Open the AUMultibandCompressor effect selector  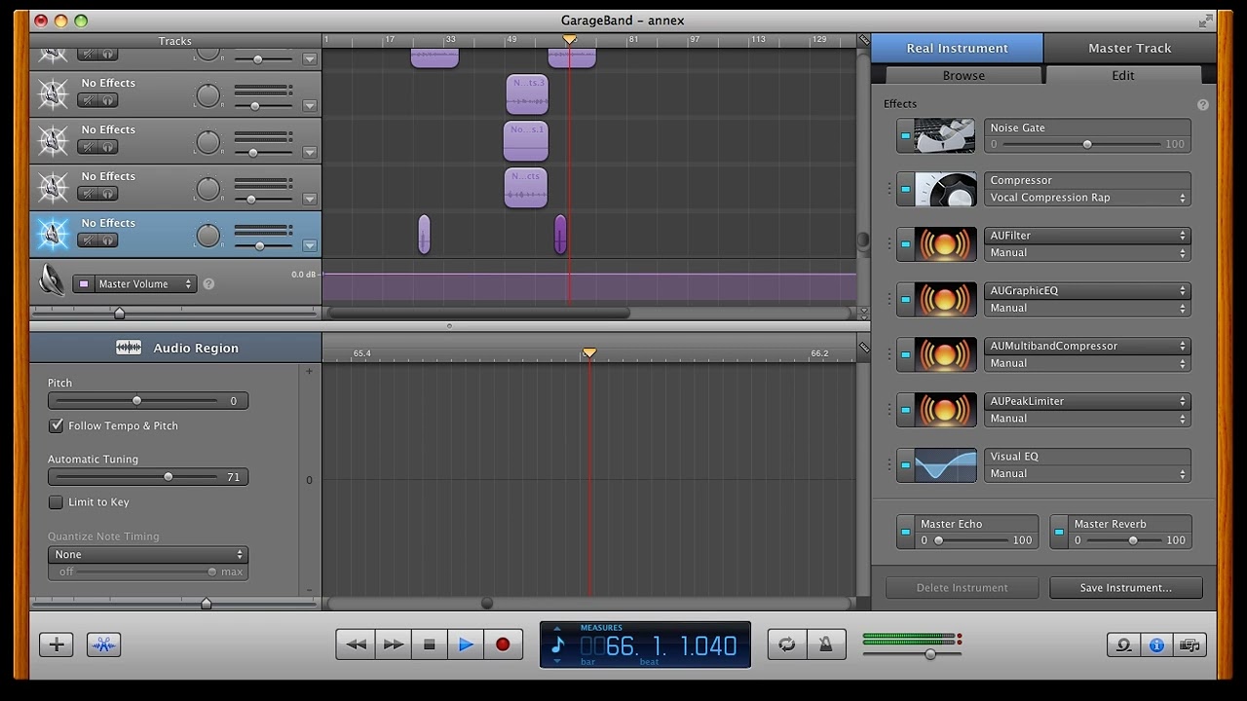tap(1087, 346)
